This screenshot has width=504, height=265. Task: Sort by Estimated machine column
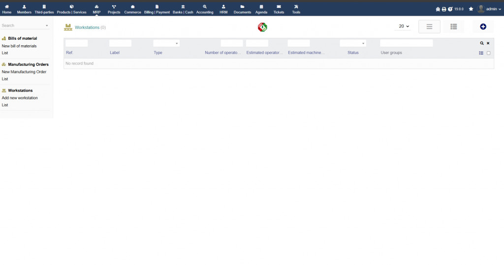(x=306, y=53)
